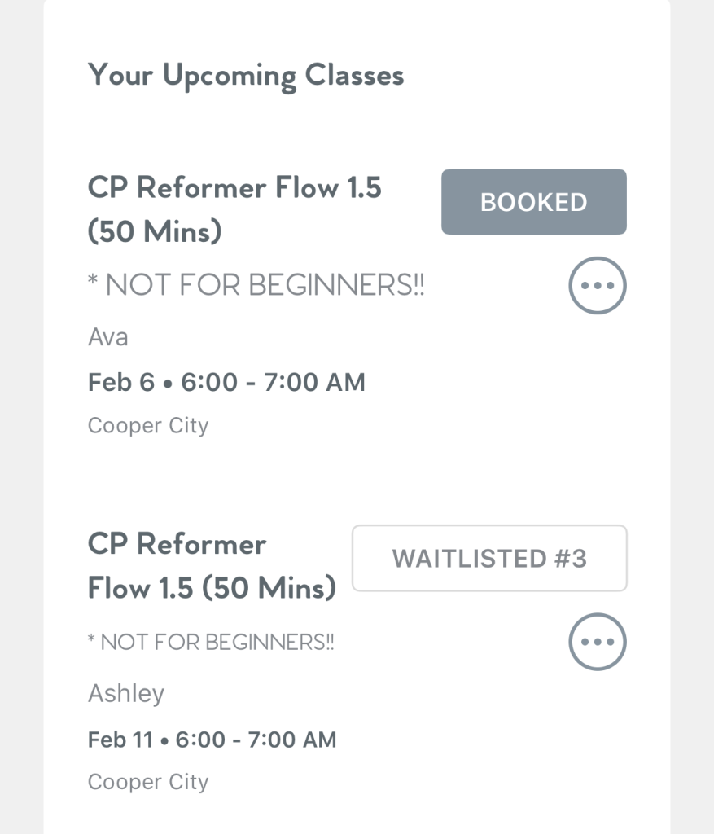This screenshot has width=714, height=834.
Task: Click the 6:00 - 7:00 AM time on Feb 11
Action: tap(256, 740)
